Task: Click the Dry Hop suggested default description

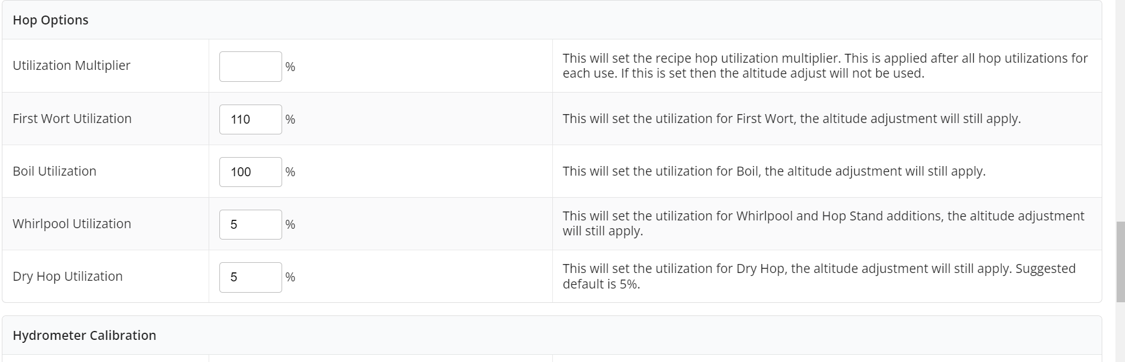Action: [x=819, y=276]
